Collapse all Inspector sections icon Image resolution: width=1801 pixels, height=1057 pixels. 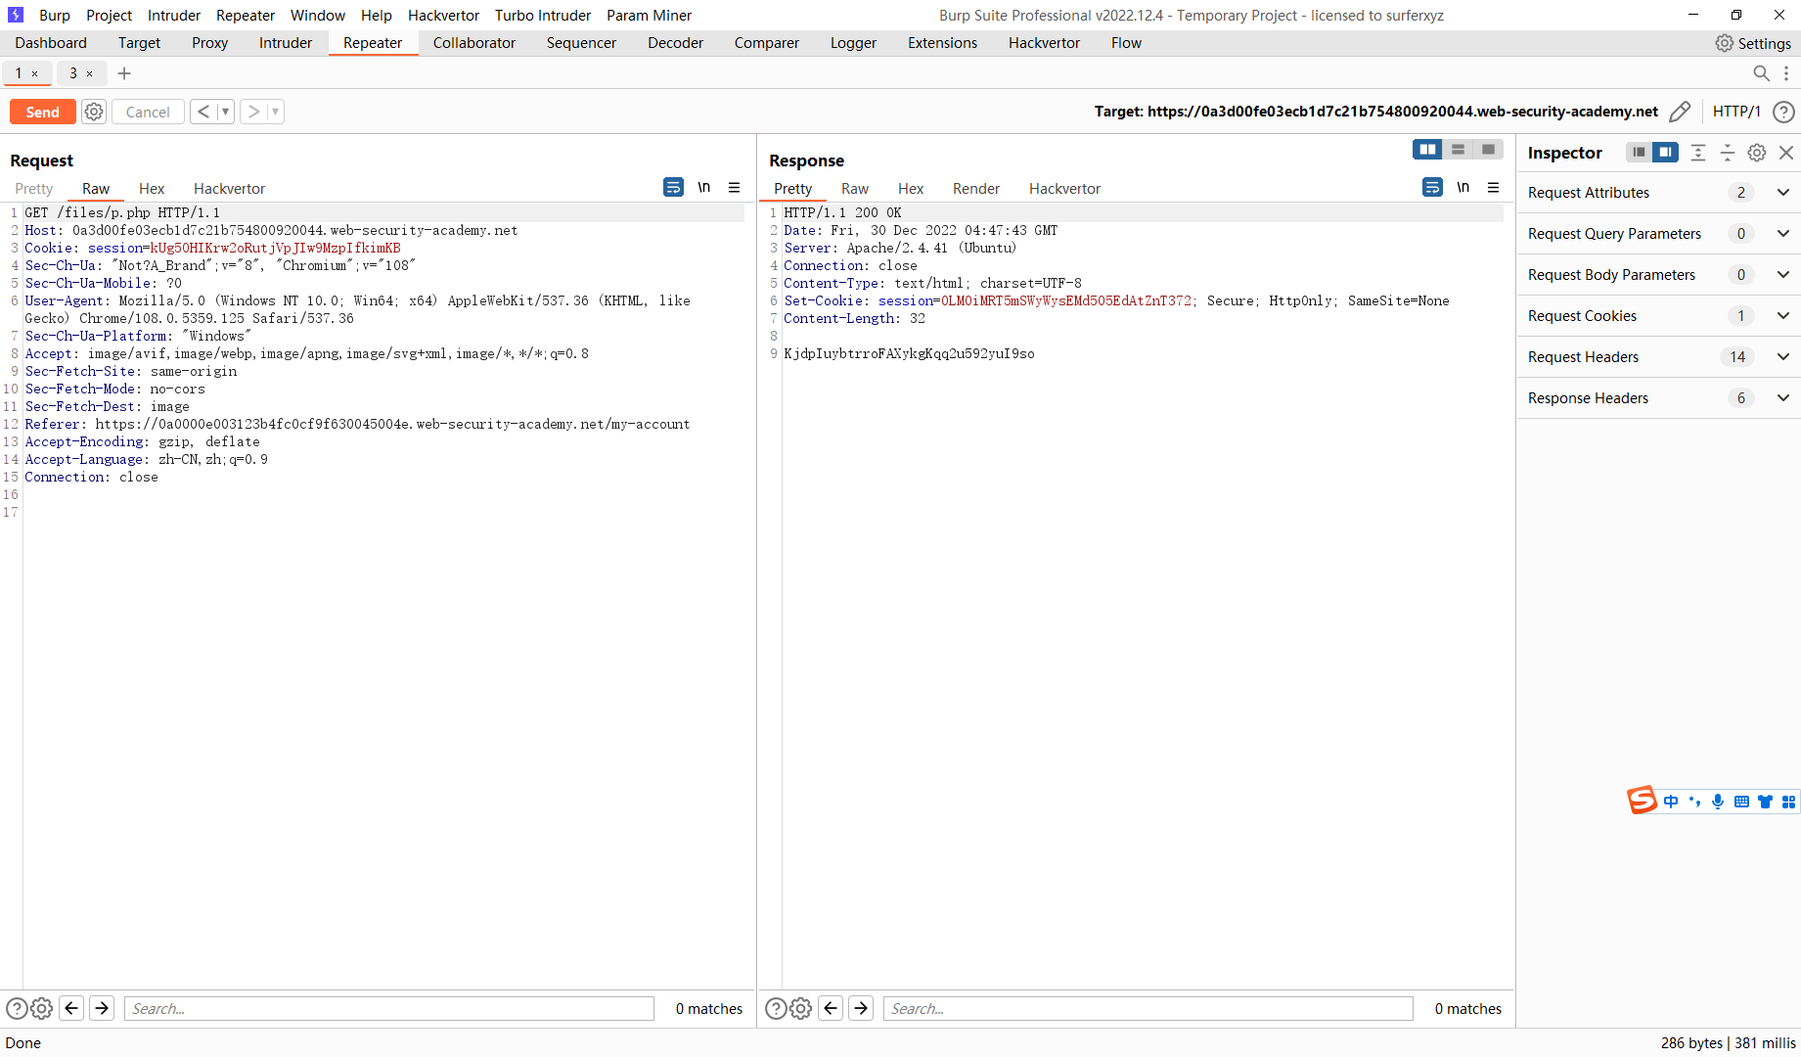[1728, 153]
